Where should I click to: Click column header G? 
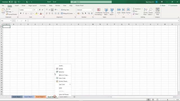(x=49, y=24)
